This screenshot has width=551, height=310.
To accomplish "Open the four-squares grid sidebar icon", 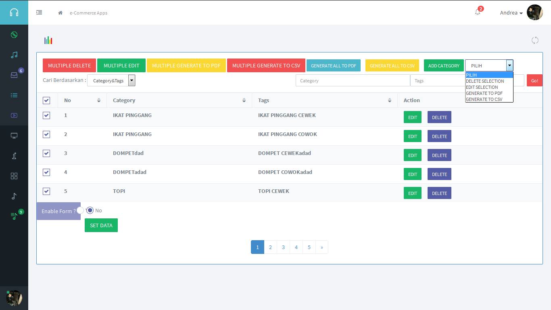I will 14,176.
